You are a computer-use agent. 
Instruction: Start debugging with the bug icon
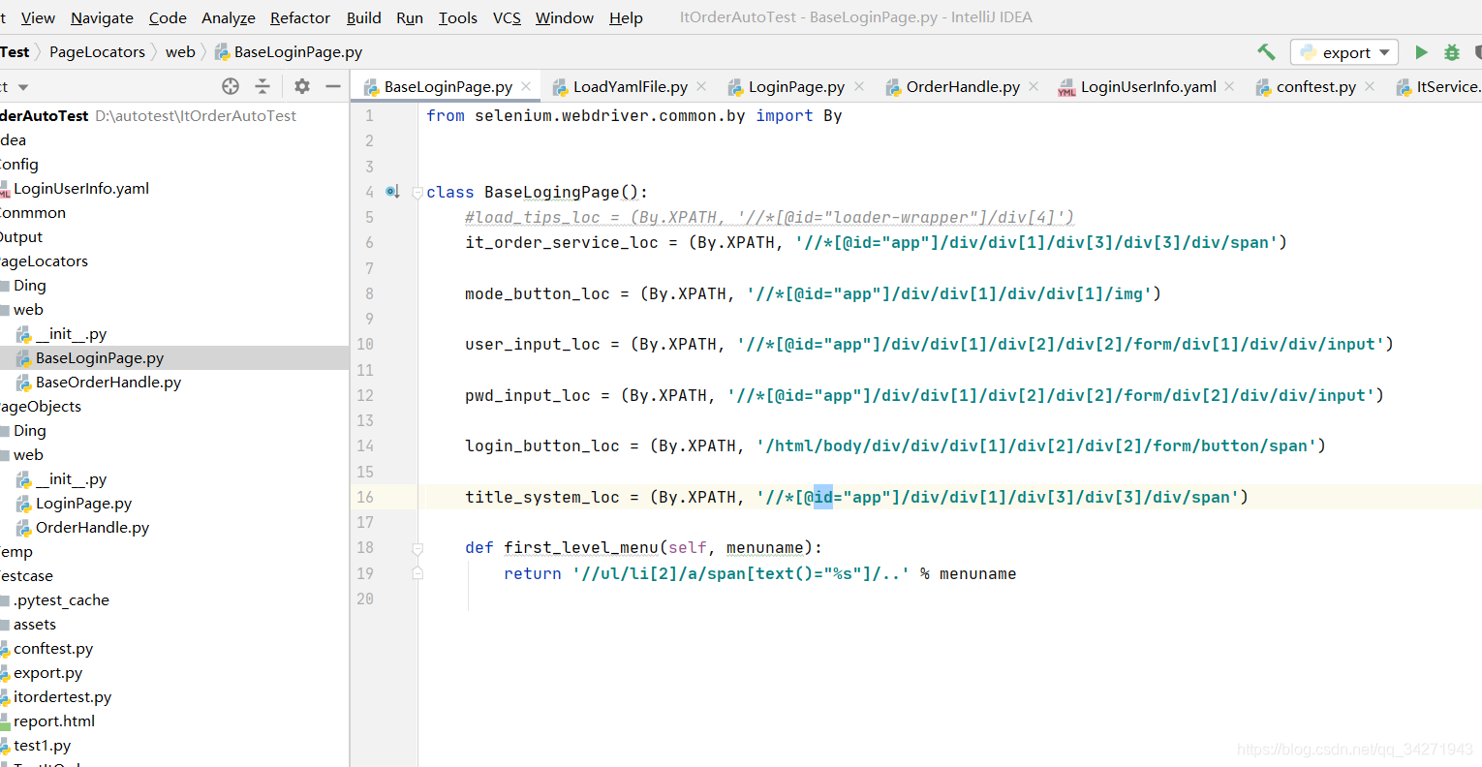1451,52
